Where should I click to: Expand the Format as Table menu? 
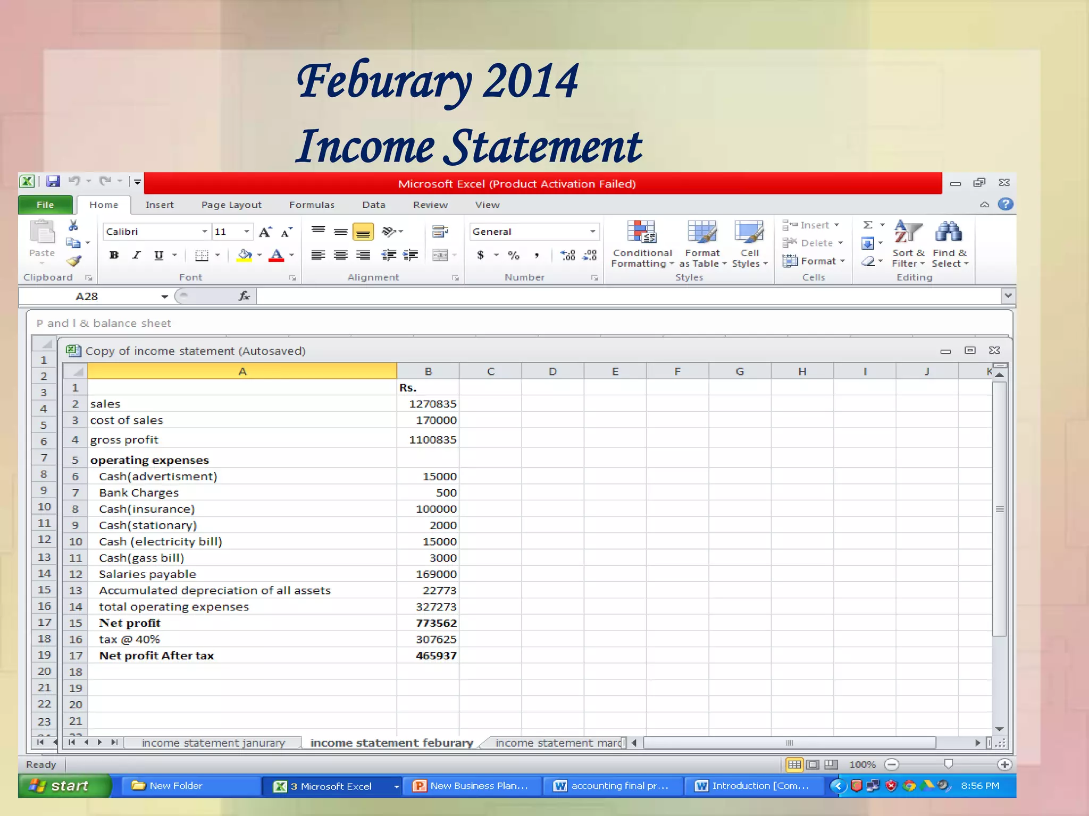tap(702, 244)
